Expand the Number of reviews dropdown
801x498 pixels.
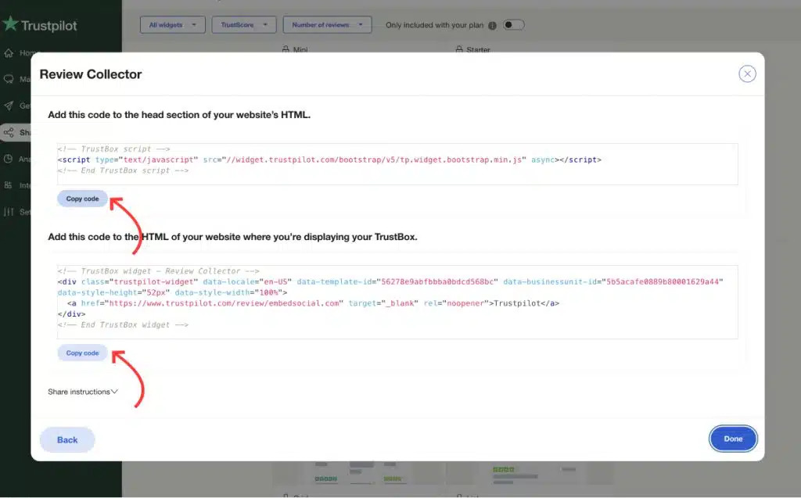pyautogui.click(x=327, y=25)
